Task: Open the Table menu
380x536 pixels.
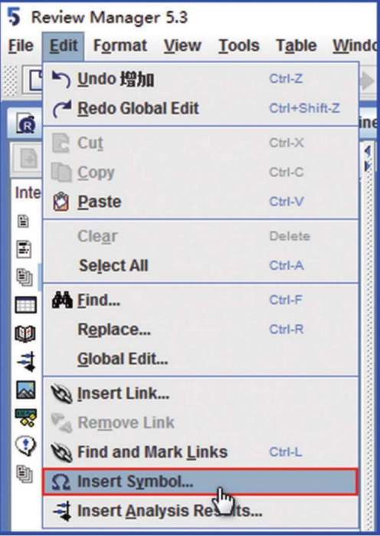Action: pyautogui.click(x=296, y=46)
